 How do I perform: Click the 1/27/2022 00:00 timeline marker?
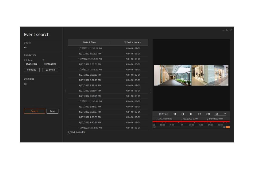pos(190,119)
